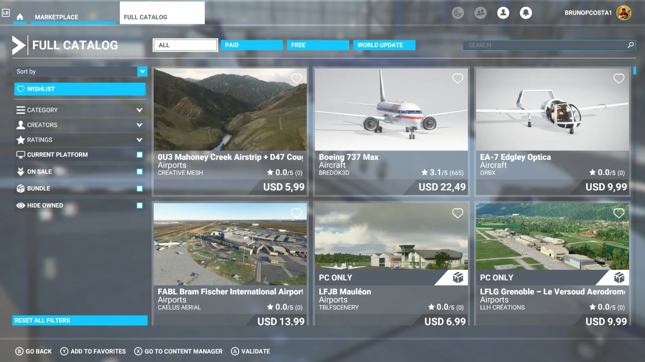645x362 pixels.
Task: Click the Creators person icon
Action: pyautogui.click(x=21, y=125)
